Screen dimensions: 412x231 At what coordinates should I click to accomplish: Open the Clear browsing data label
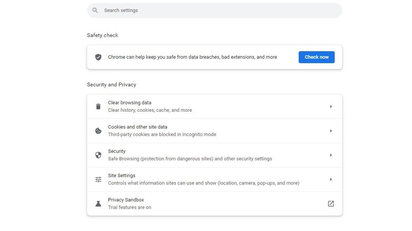129,103
